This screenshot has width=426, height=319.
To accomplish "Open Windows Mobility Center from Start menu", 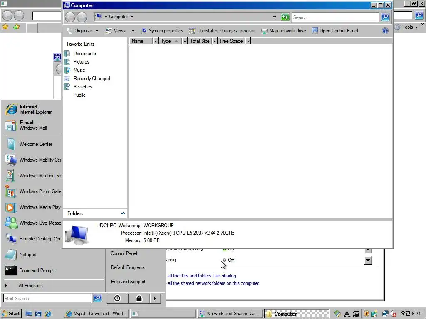I will (x=32, y=160).
